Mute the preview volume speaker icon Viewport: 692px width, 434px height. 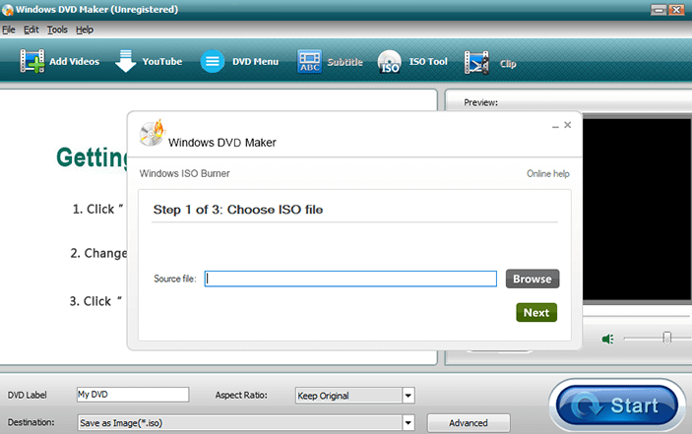point(608,339)
